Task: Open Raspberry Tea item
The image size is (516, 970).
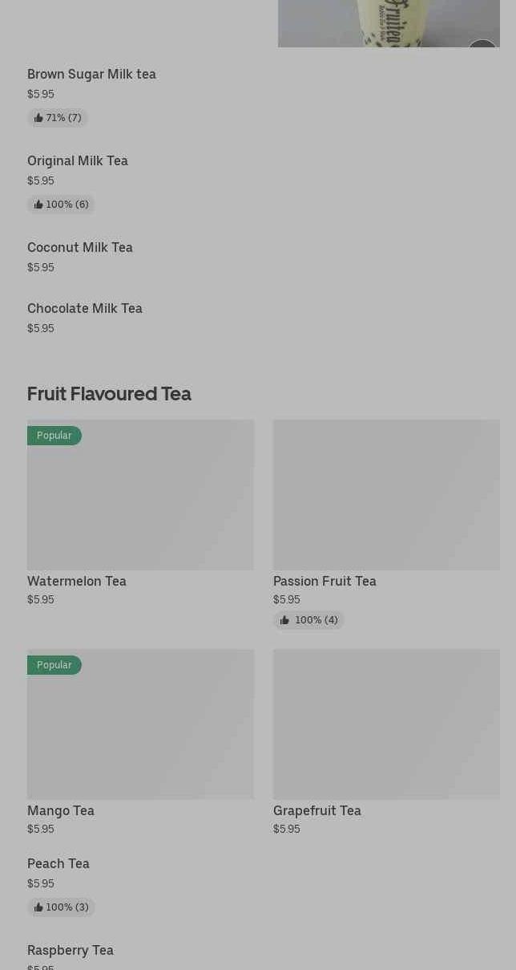Action: (x=71, y=951)
